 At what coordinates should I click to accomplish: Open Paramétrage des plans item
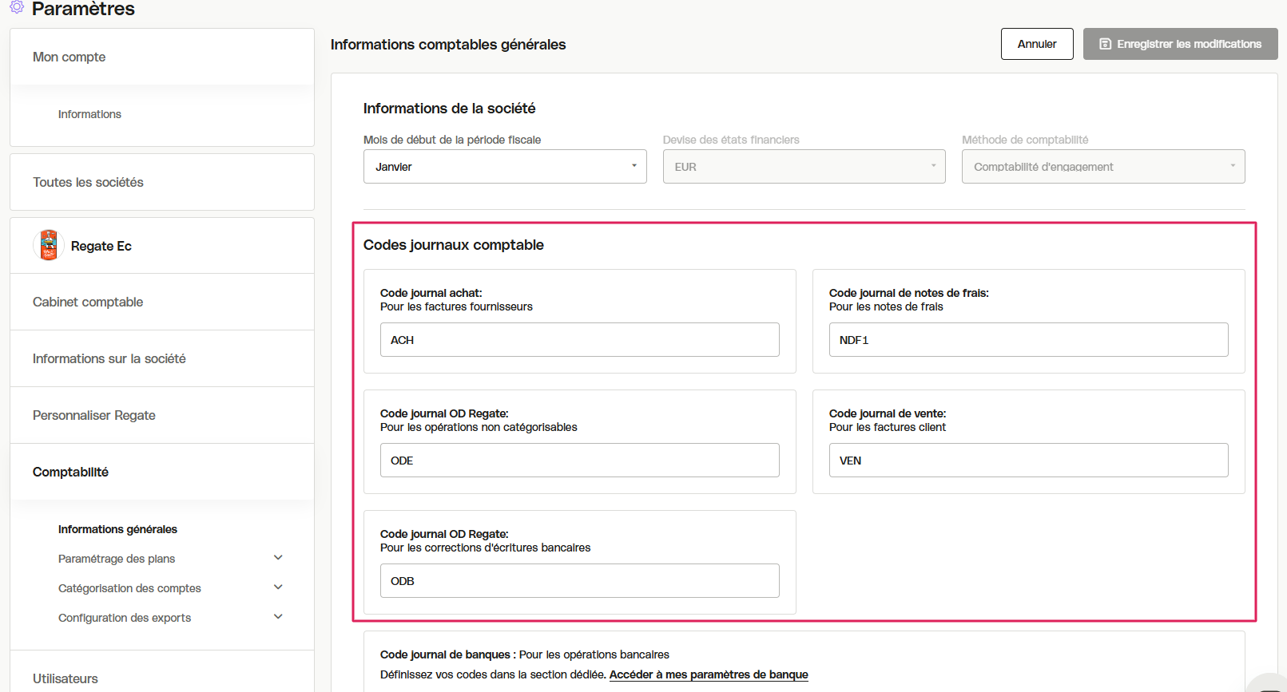tap(117, 559)
